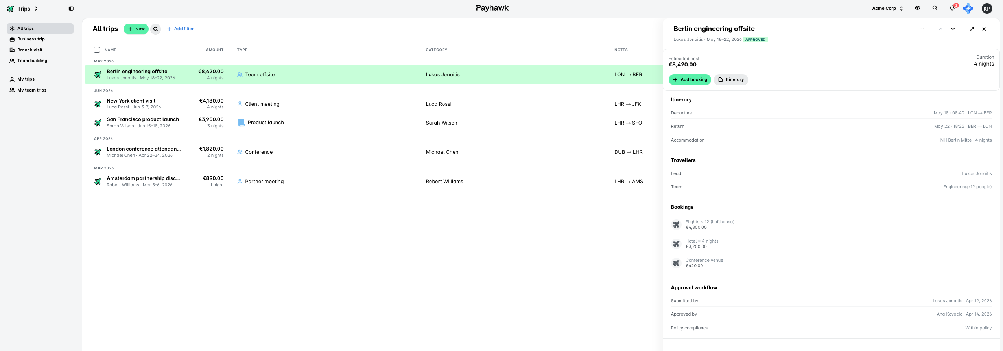Screen dimensions: 1003x351
Task: Open Branch visit view
Action: (x=40, y=50)
